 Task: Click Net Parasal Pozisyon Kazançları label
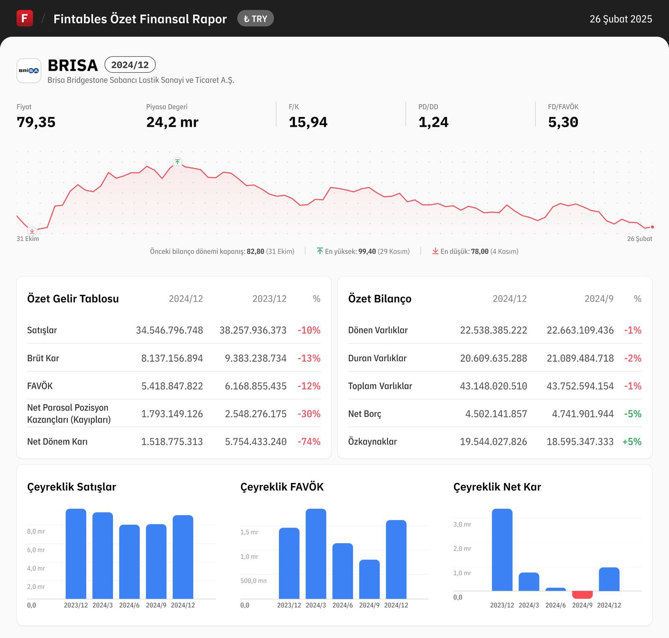(69, 413)
